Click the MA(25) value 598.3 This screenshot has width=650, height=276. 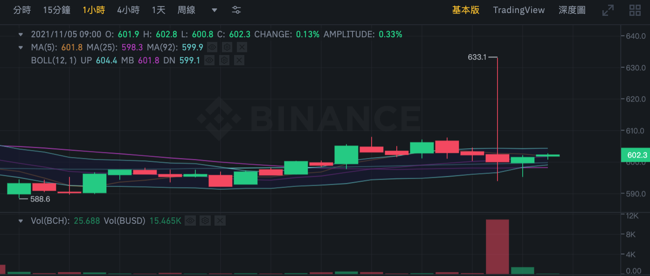click(133, 47)
